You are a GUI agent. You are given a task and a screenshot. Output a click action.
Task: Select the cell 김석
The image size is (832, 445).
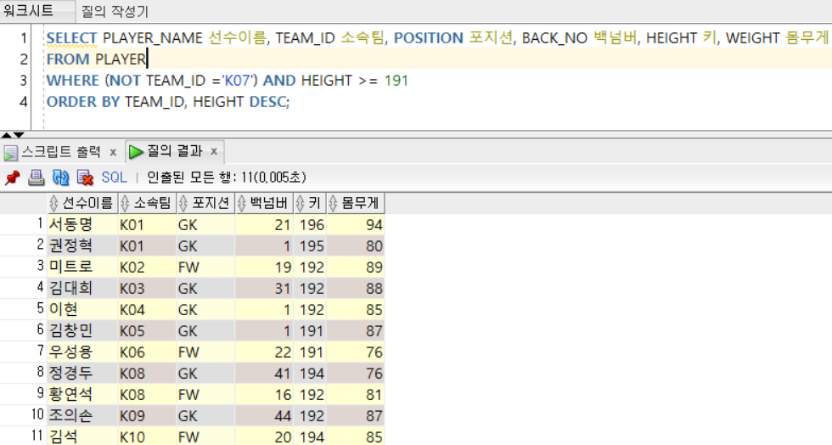coord(82,437)
